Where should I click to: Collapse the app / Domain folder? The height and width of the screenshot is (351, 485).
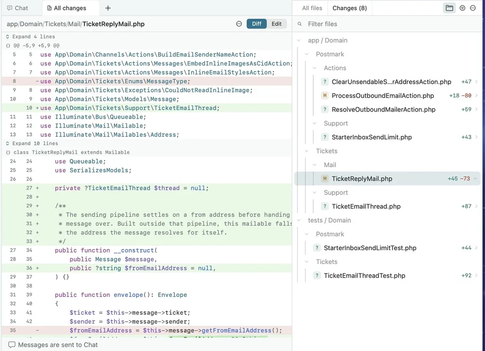[x=299, y=40]
